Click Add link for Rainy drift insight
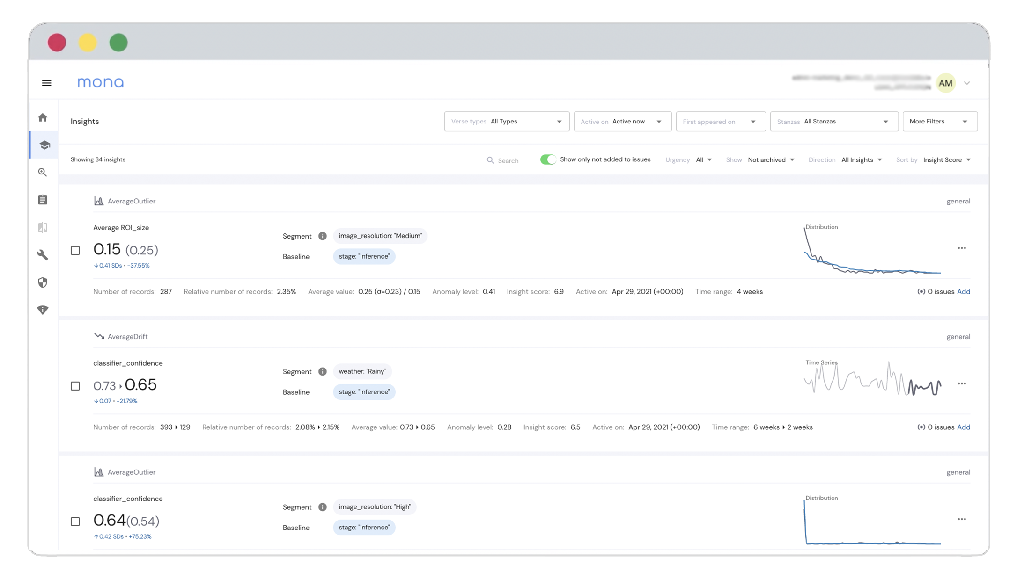This screenshot has width=1017, height=586. click(x=963, y=427)
